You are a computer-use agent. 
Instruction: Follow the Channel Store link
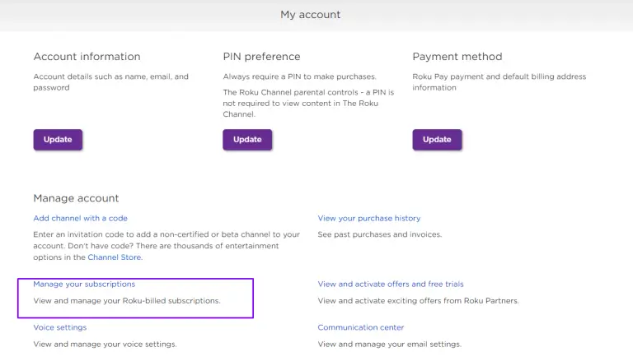click(x=115, y=257)
